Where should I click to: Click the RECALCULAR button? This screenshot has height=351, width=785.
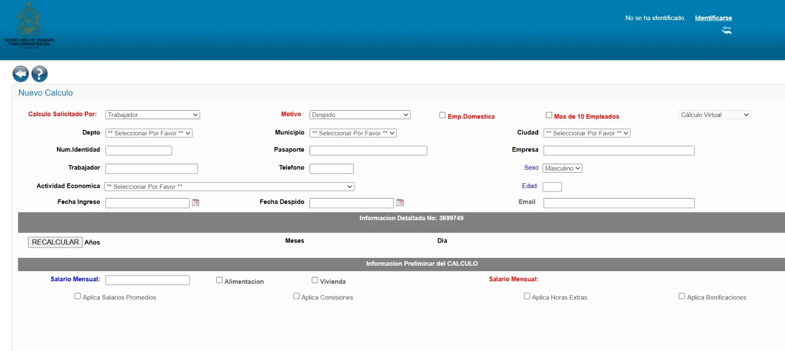click(55, 242)
